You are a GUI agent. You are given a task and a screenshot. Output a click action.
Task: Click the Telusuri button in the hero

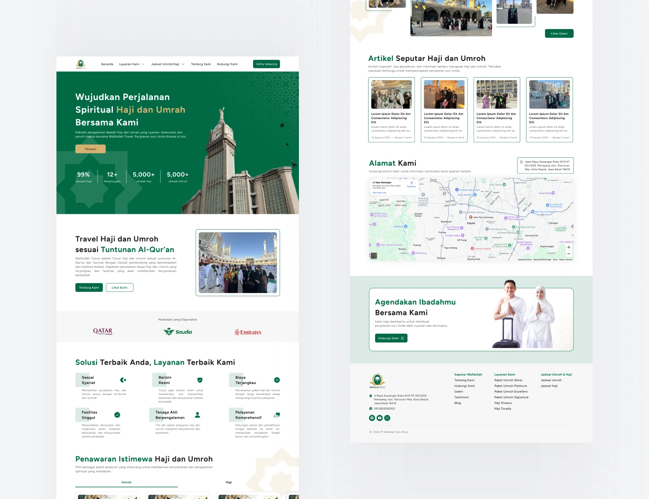click(x=90, y=149)
